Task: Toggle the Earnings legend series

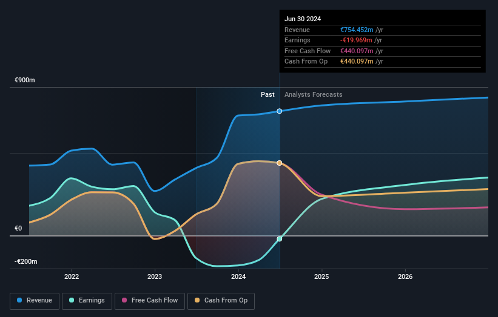Action: [87, 301]
